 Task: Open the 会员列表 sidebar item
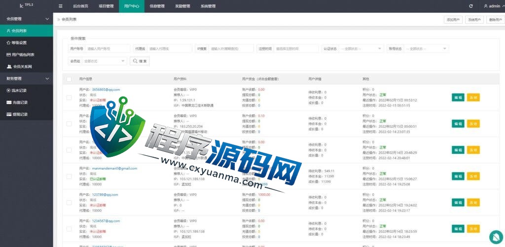27,31
